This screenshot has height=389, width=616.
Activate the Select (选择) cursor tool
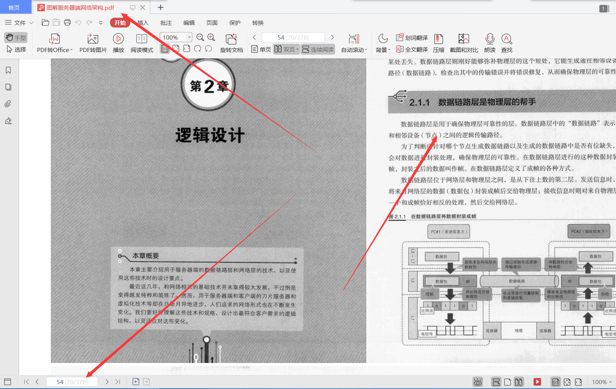(16, 49)
